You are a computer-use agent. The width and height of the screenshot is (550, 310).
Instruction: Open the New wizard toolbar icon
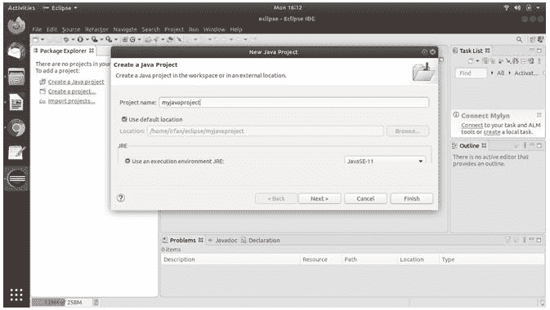[x=35, y=40]
